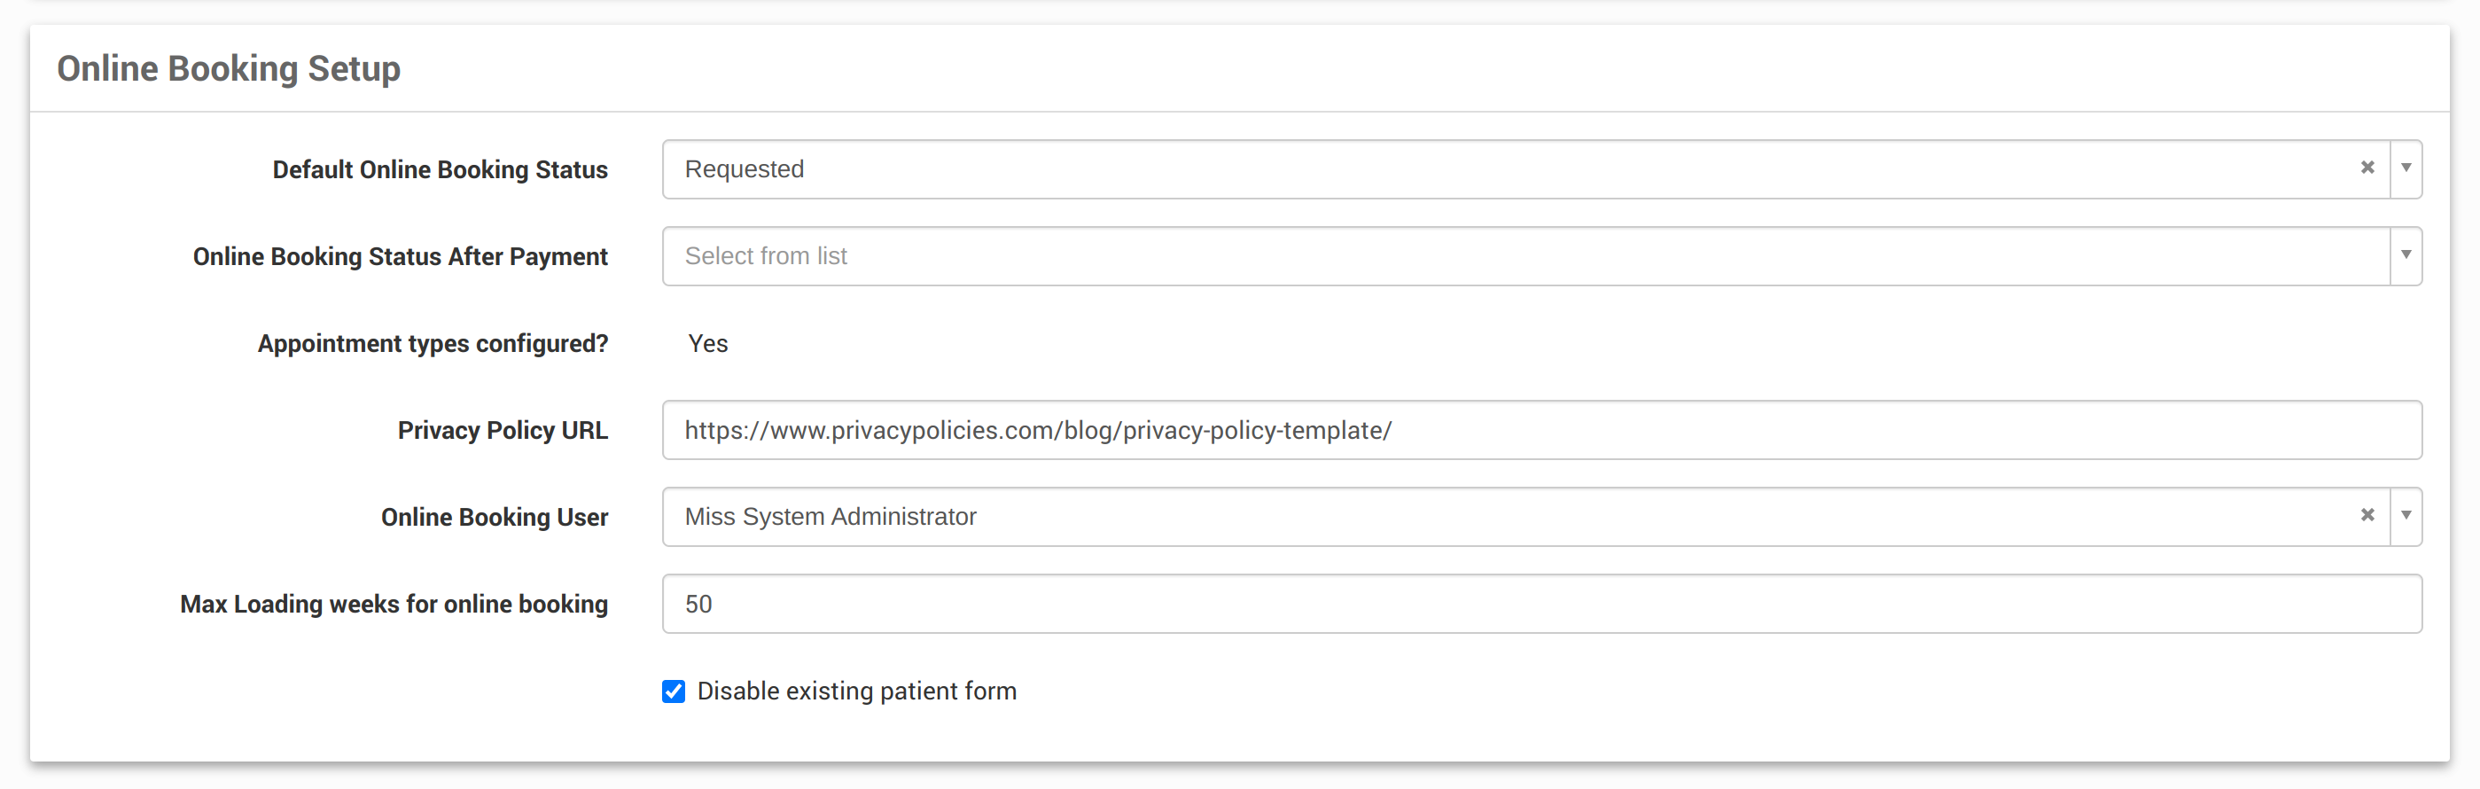Image resolution: width=2480 pixels, height=789 pixels.
Task: Clear the Online Booking User selection
Action: coord(2367,515)
